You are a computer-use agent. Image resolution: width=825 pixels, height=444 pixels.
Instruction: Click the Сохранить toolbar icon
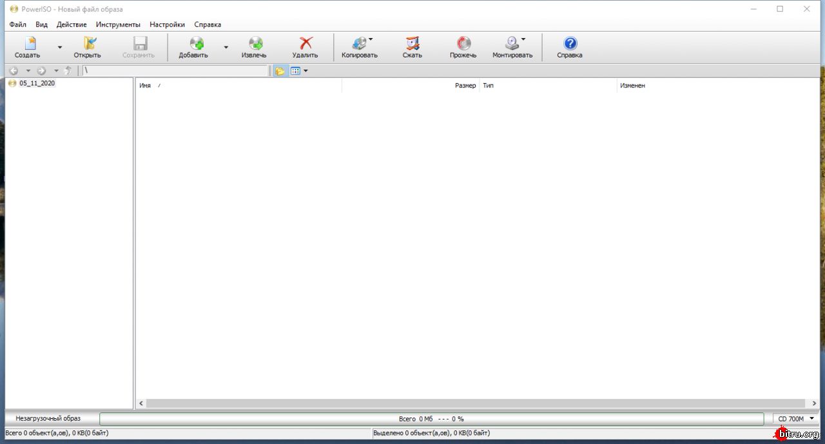pos(140,43)
